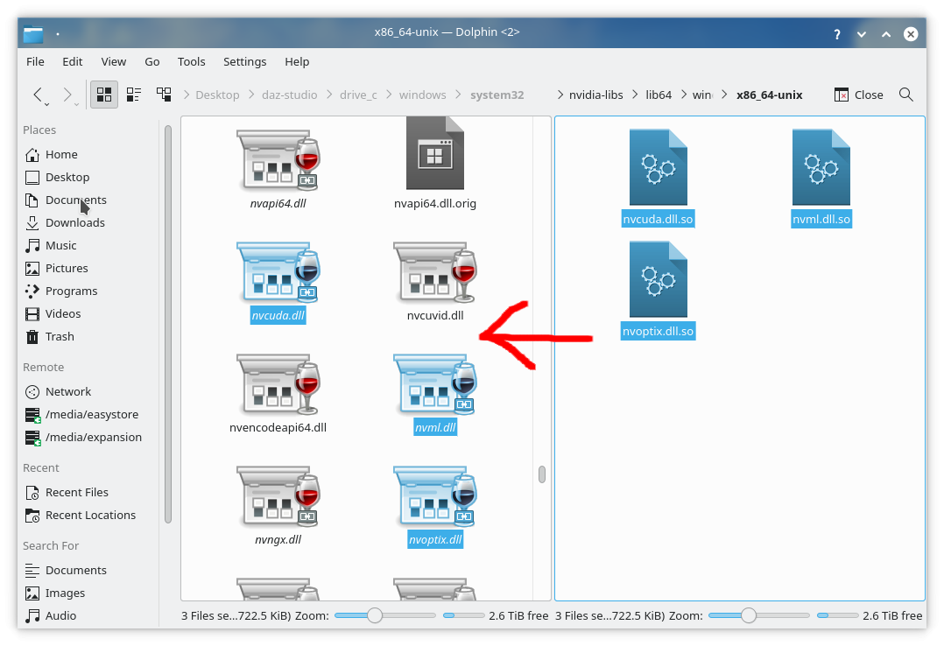Expand chevron before drive_c breadcrumb
The image size is (944, 646).
[328, 95]
